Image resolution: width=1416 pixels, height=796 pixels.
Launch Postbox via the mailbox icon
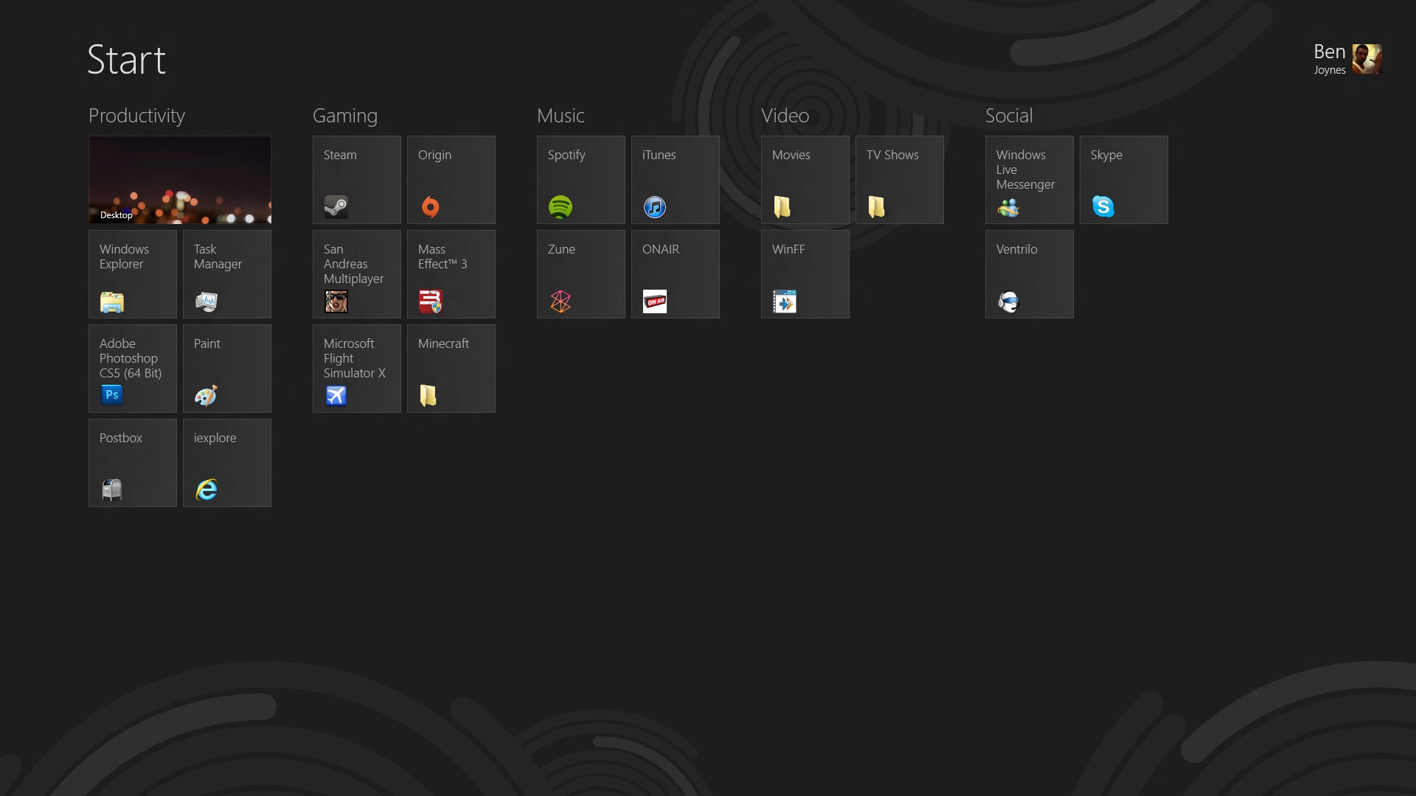[x=112, y=490]
